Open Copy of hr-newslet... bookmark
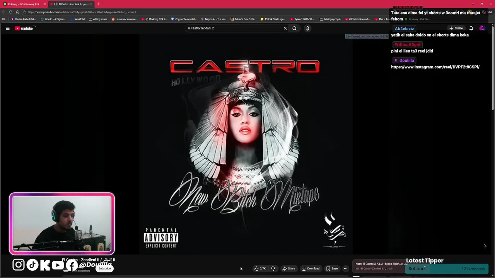The image size is (495, 278). [184, 19]
